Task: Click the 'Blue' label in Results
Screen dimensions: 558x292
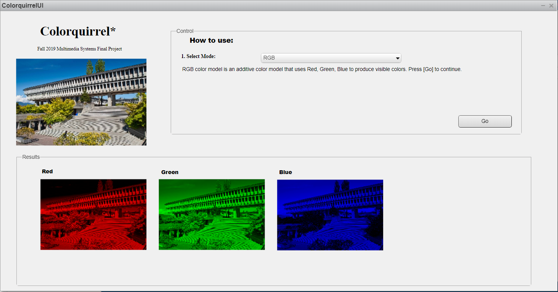Action: [285, 172]
